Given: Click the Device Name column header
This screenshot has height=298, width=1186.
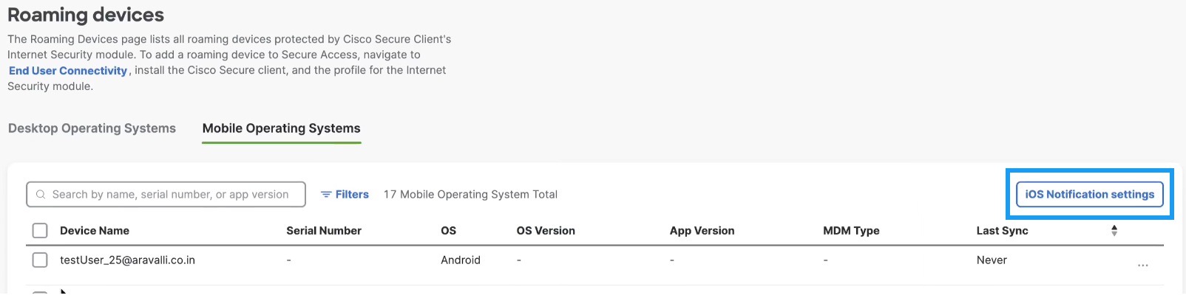Looking at the screenshot, I should [95, 231].
